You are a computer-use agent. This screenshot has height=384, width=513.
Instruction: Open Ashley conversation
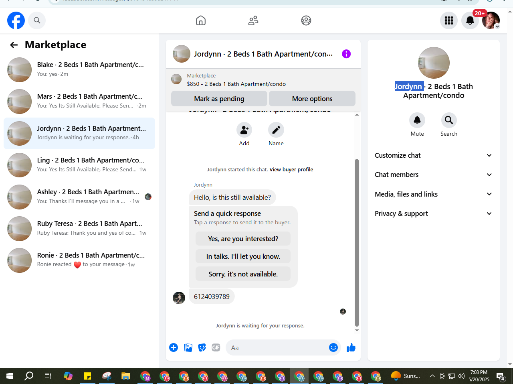click(79, 197)
